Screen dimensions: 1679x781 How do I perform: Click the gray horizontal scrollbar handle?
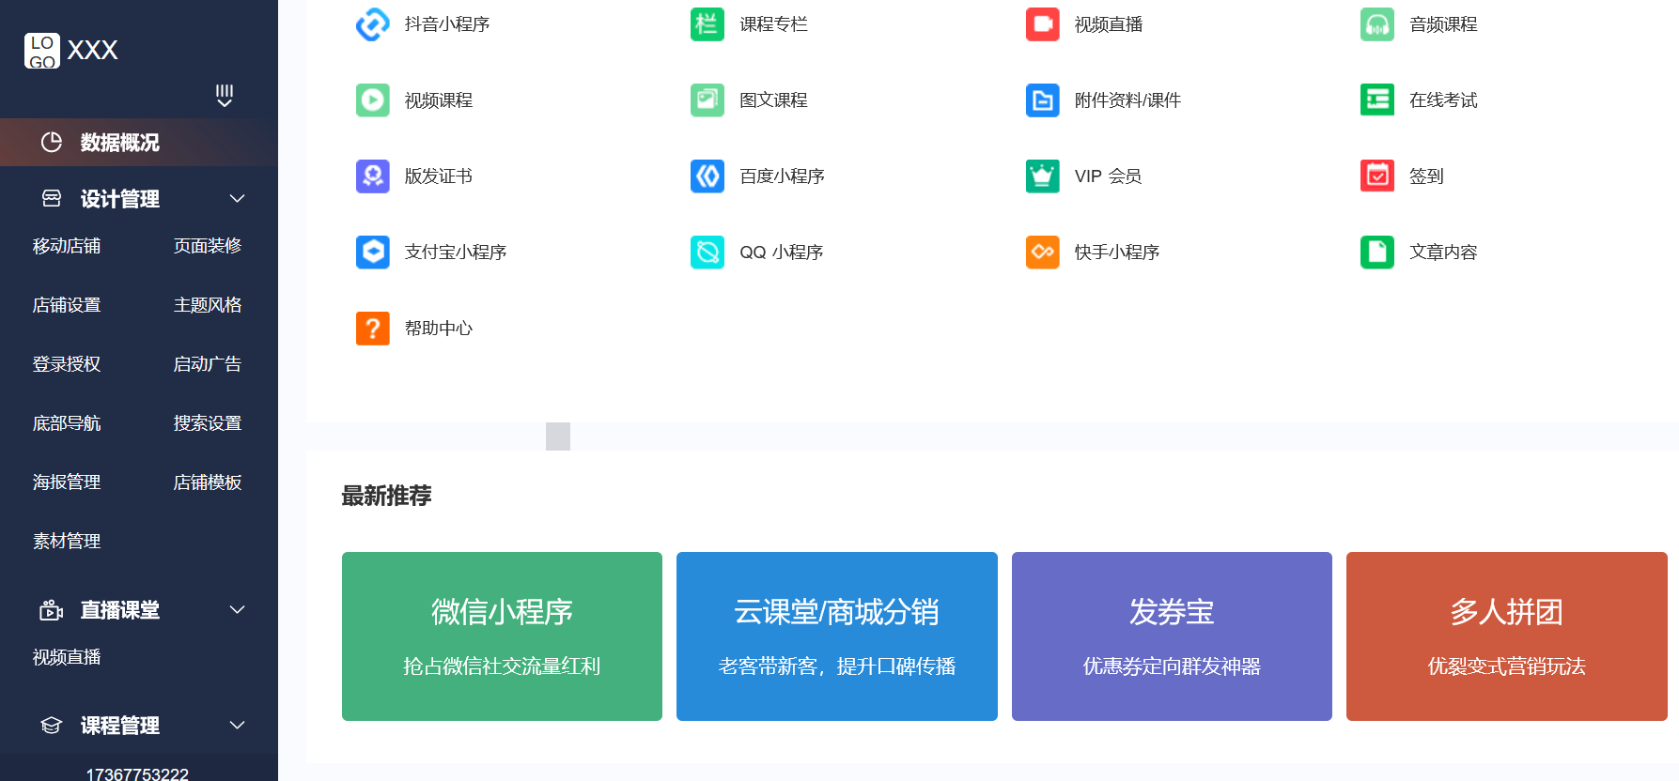pyautogui.click(x=558, y=436)
